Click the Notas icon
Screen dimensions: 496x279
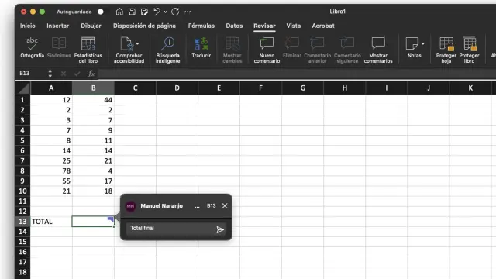(x=412, y=43)
